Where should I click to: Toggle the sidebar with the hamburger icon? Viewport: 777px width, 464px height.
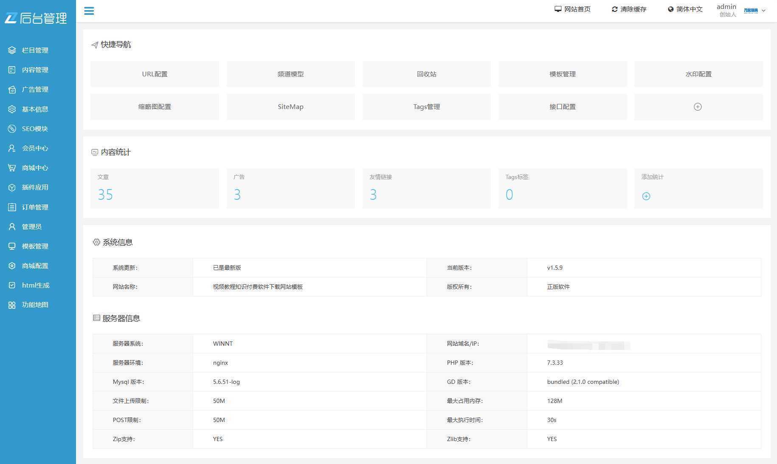tap(89, 11)
